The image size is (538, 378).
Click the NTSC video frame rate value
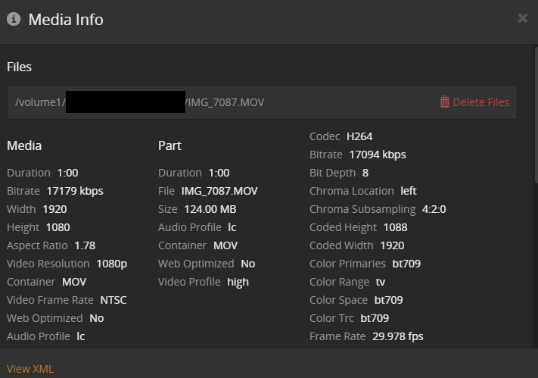coord(112,300)
